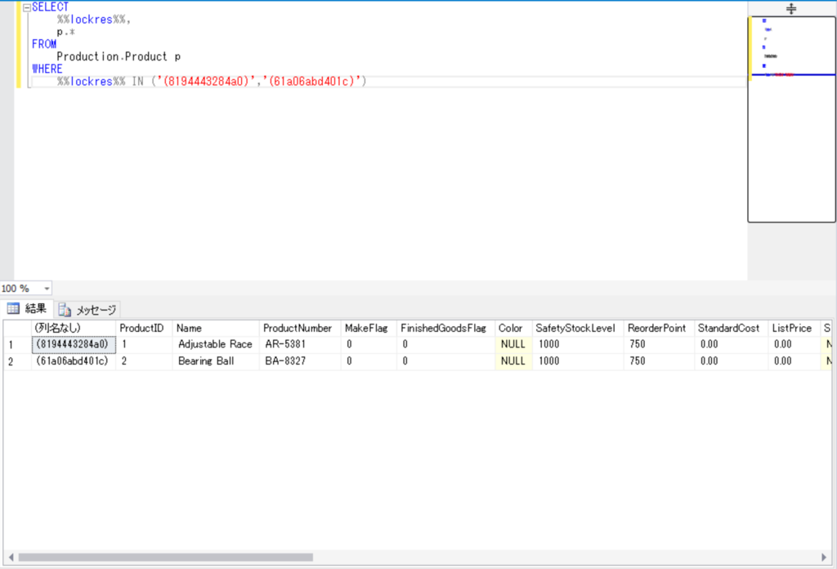This screenshot has height=569, width=837.
Task: Click the code minimap scroll map
Action: (791, 119)
